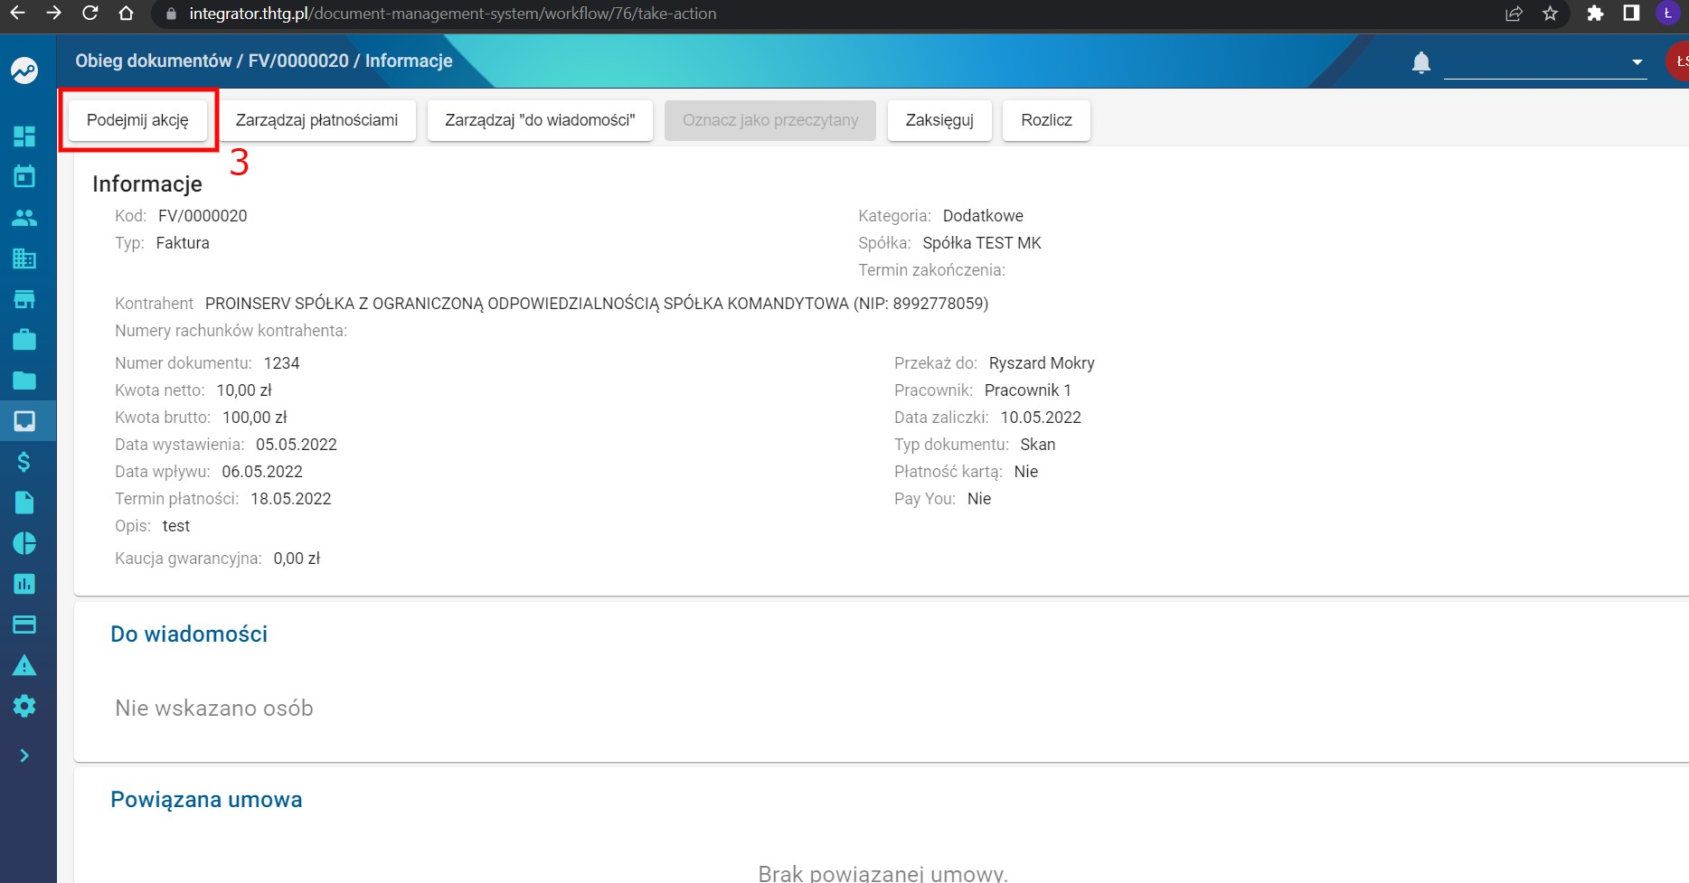
Task: Open Zarządzaj "do wiadomości" button
Action: click(x=540, y=120)
